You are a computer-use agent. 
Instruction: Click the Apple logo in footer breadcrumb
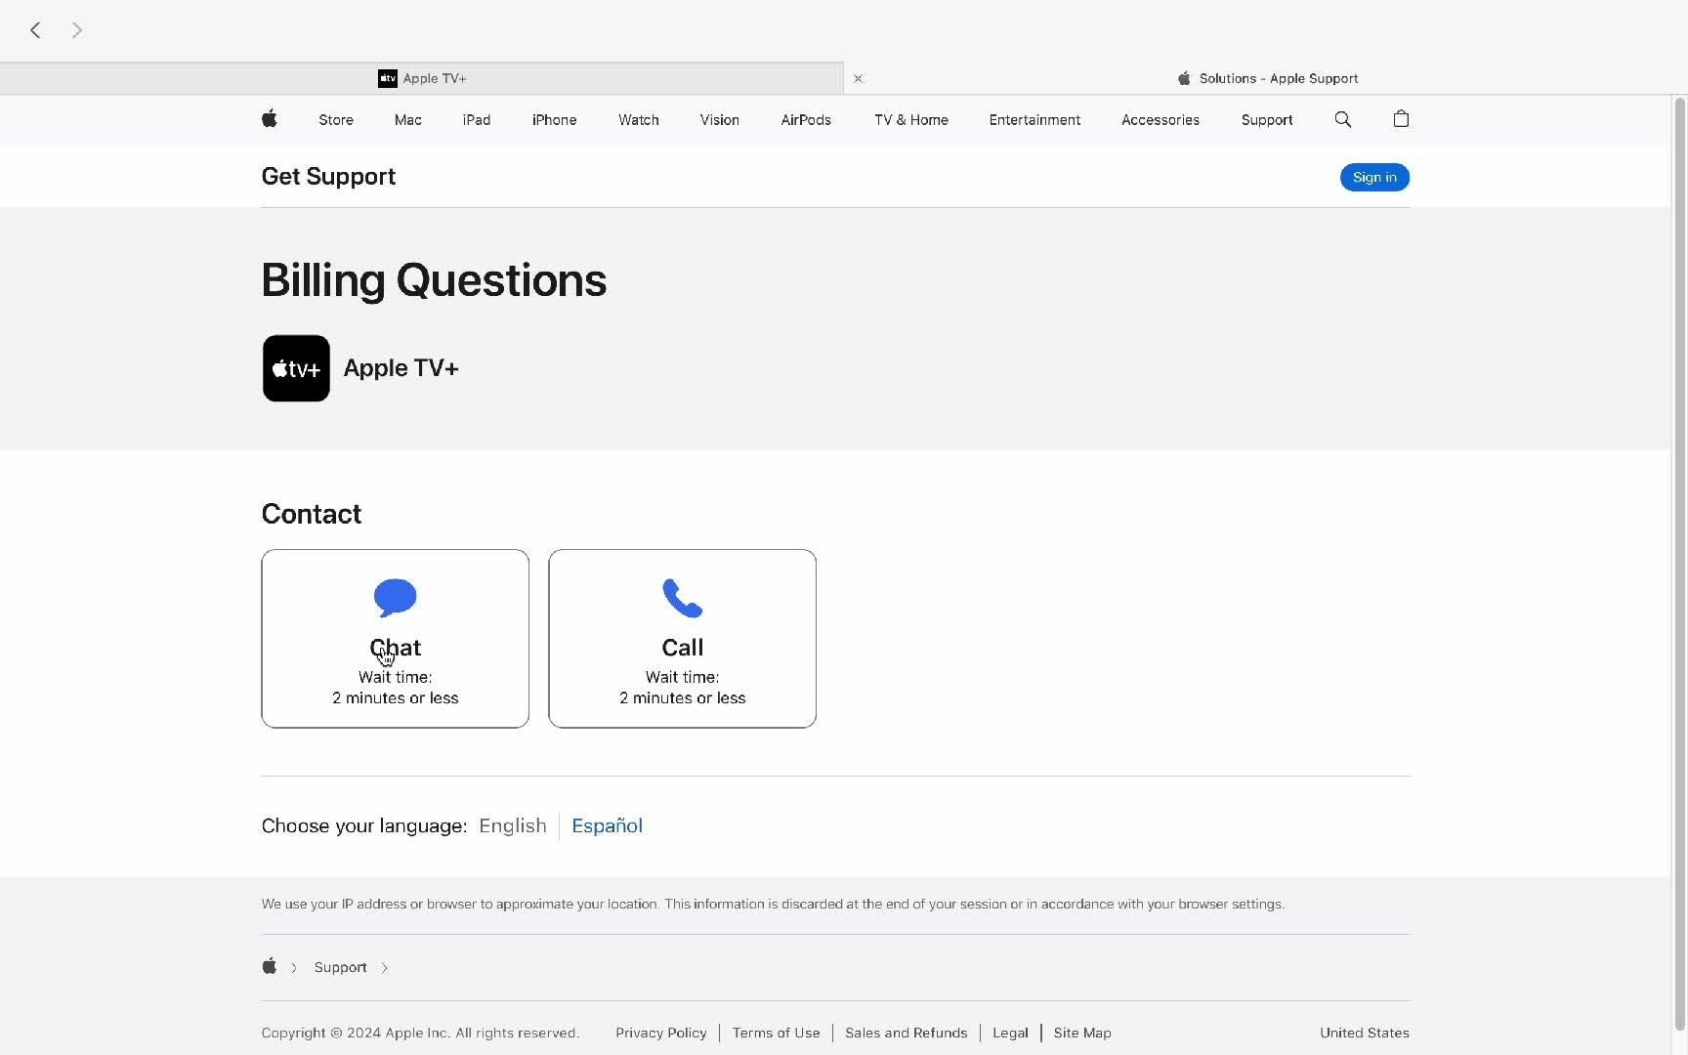coord(270,966)
